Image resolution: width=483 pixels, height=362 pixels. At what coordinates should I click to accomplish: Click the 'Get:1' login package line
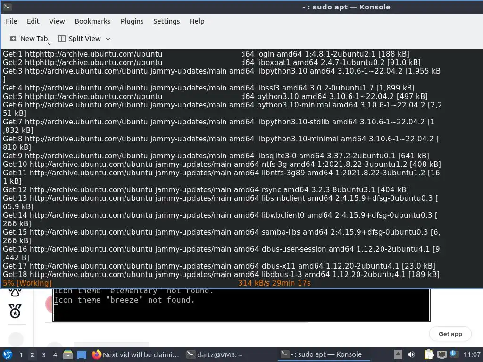pyautogui.click(x=206, y=54)
